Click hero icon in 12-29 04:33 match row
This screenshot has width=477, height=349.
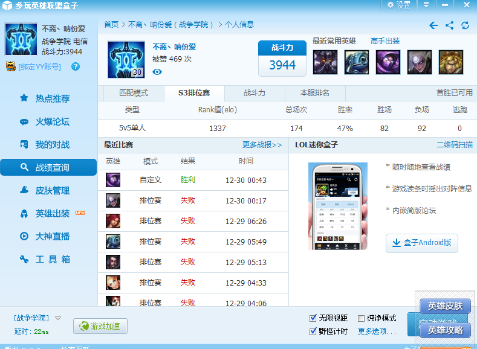(113, 283)
